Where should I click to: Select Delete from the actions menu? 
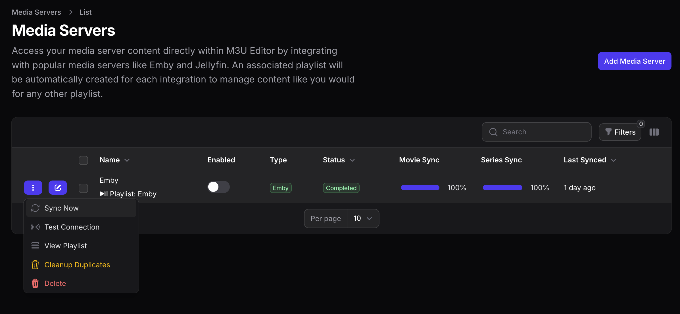(55, 283)
